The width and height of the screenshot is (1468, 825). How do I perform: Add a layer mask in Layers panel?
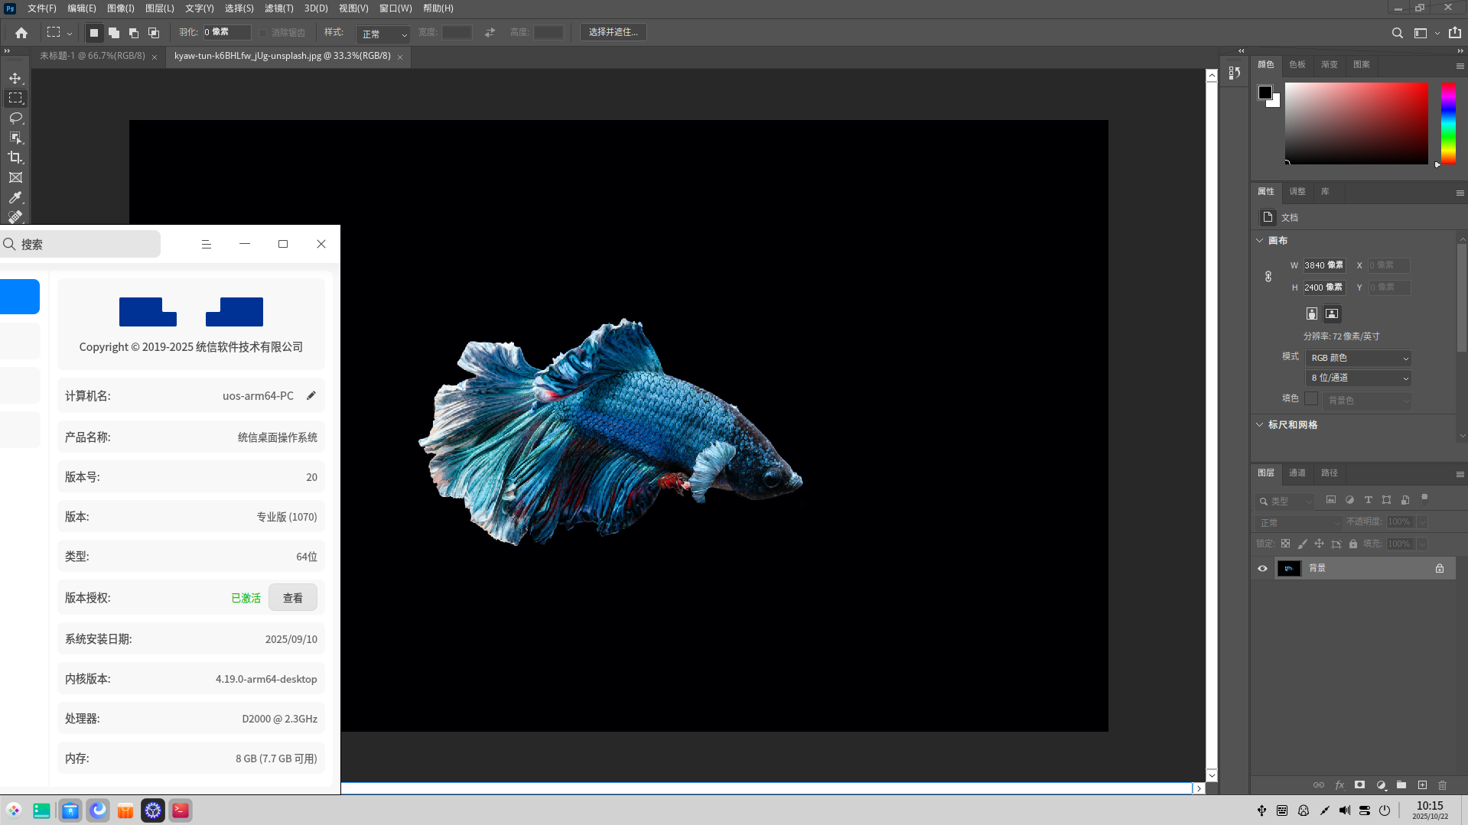click(1359, 785)
